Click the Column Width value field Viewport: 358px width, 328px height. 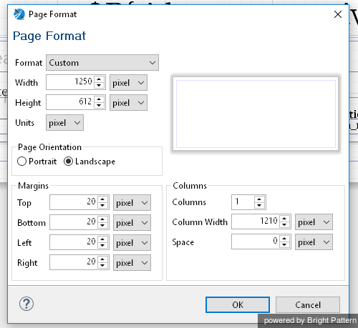point(255,222)
